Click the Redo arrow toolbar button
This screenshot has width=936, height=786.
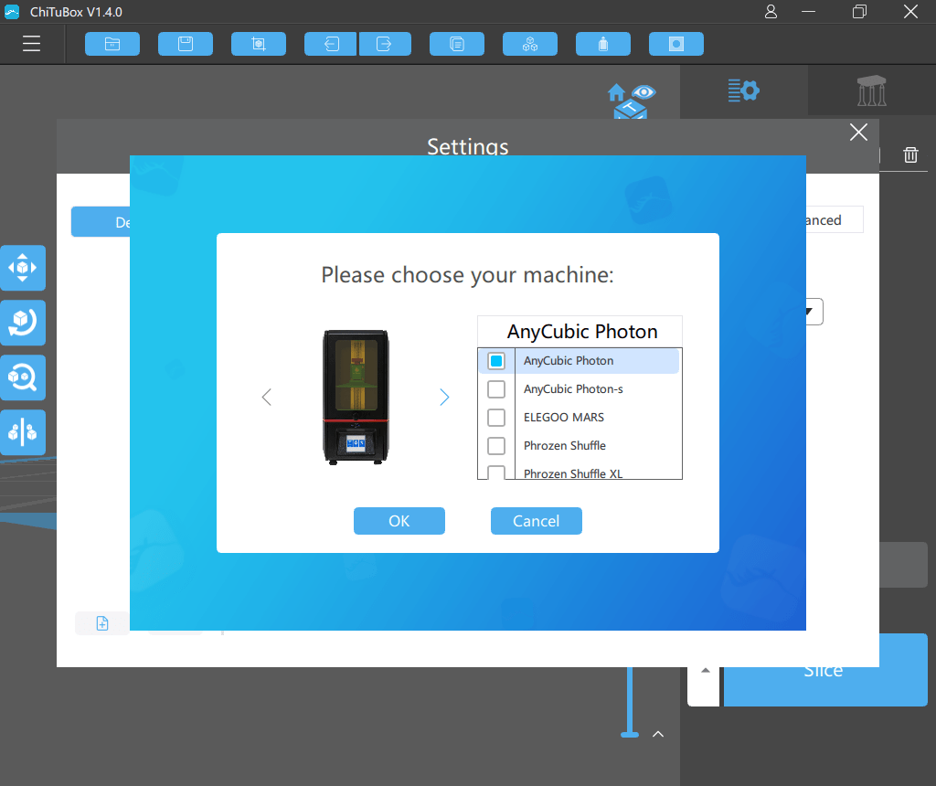384,44
